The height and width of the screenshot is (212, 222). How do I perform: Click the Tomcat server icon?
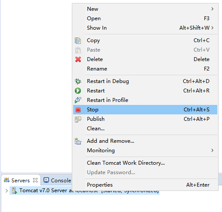(x=14, y=190)
